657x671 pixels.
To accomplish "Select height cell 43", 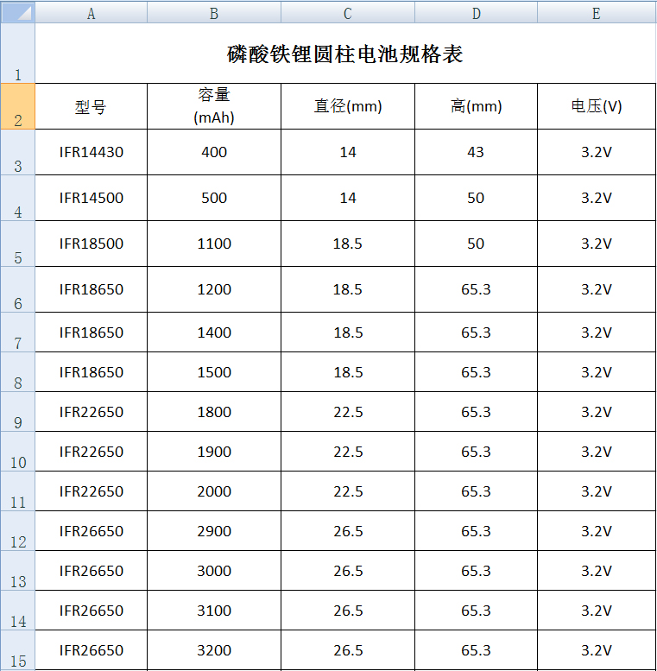I will (476, 152).
